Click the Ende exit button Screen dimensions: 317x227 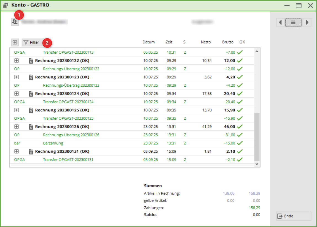click(293, 216)
